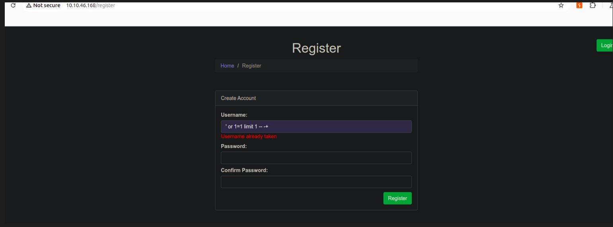The image size is (613, 227).
Task: Click the green Login button
Action: click(x=605, y=45)
